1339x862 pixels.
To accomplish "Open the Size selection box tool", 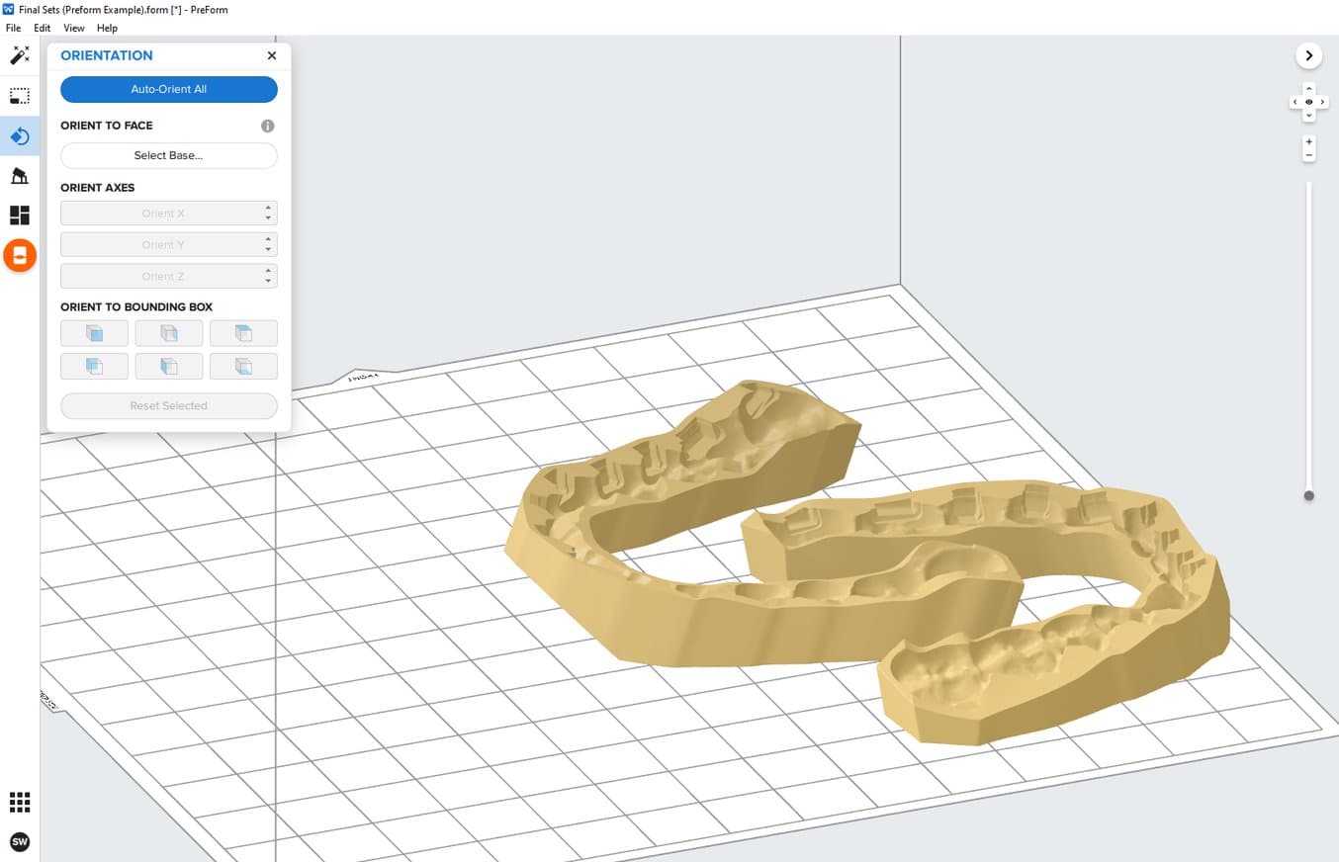I will pos(20,96).
